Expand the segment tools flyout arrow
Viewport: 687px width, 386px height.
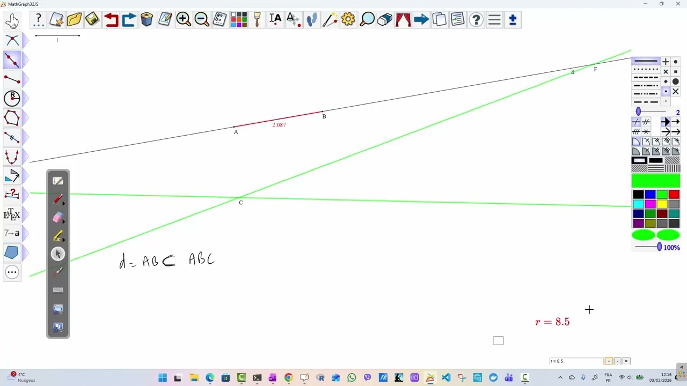[x=25, y=79]
